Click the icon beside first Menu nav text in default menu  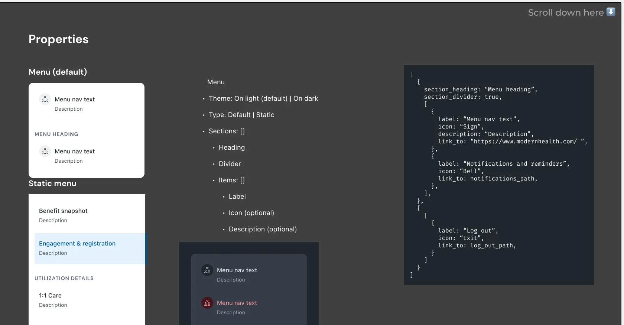45,99
